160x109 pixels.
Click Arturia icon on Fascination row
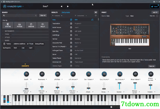[x=71, y=23]
